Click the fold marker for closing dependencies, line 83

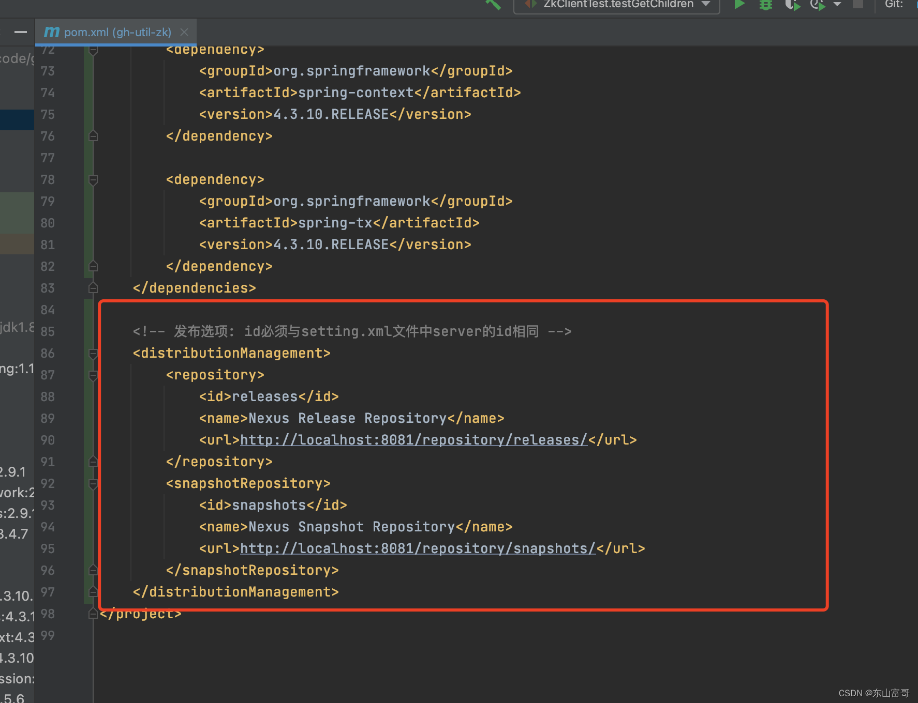[93, 288]
